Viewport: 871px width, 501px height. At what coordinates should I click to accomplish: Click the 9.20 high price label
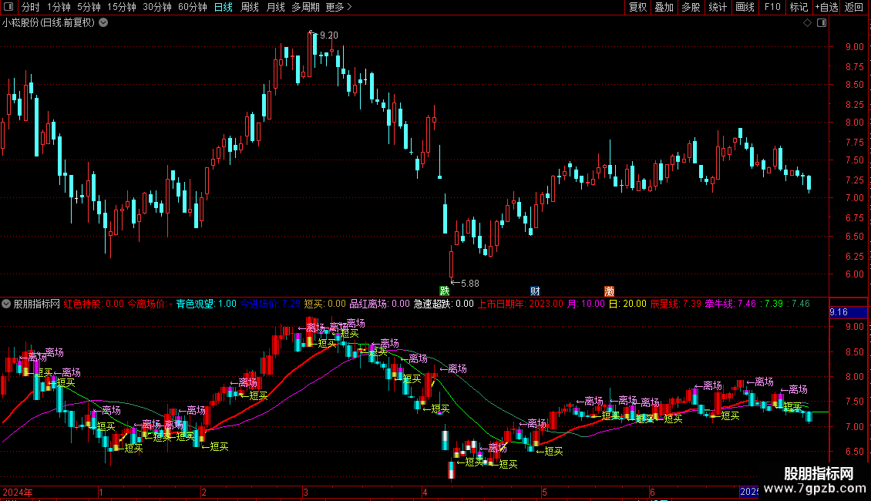point(329,35)
